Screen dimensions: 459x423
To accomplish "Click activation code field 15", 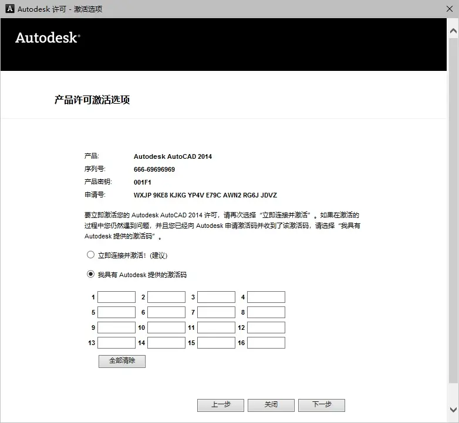I will (217, 343).
